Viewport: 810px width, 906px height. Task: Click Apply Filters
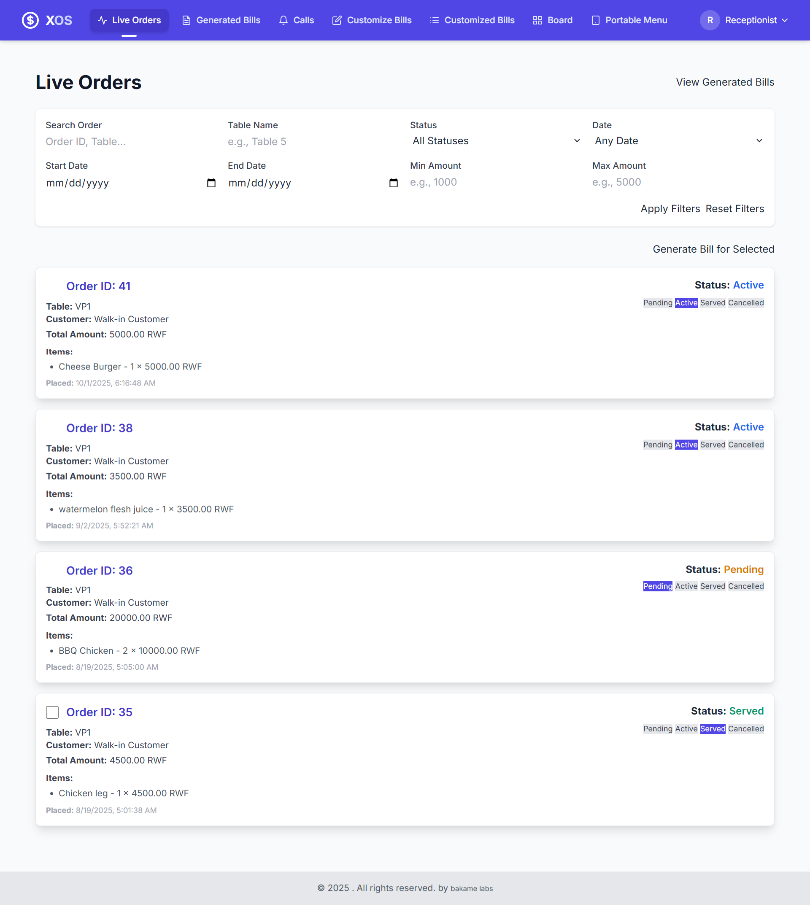[x=670, y=208]
